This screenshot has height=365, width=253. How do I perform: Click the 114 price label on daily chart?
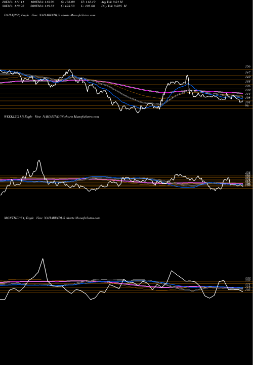(248, 94)
